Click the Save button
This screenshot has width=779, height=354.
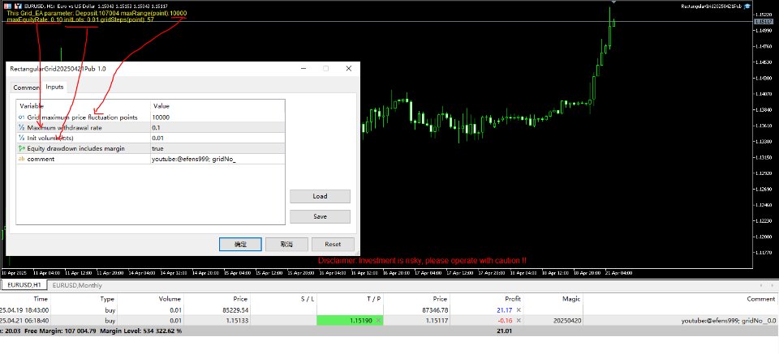(x=320, y=216)
